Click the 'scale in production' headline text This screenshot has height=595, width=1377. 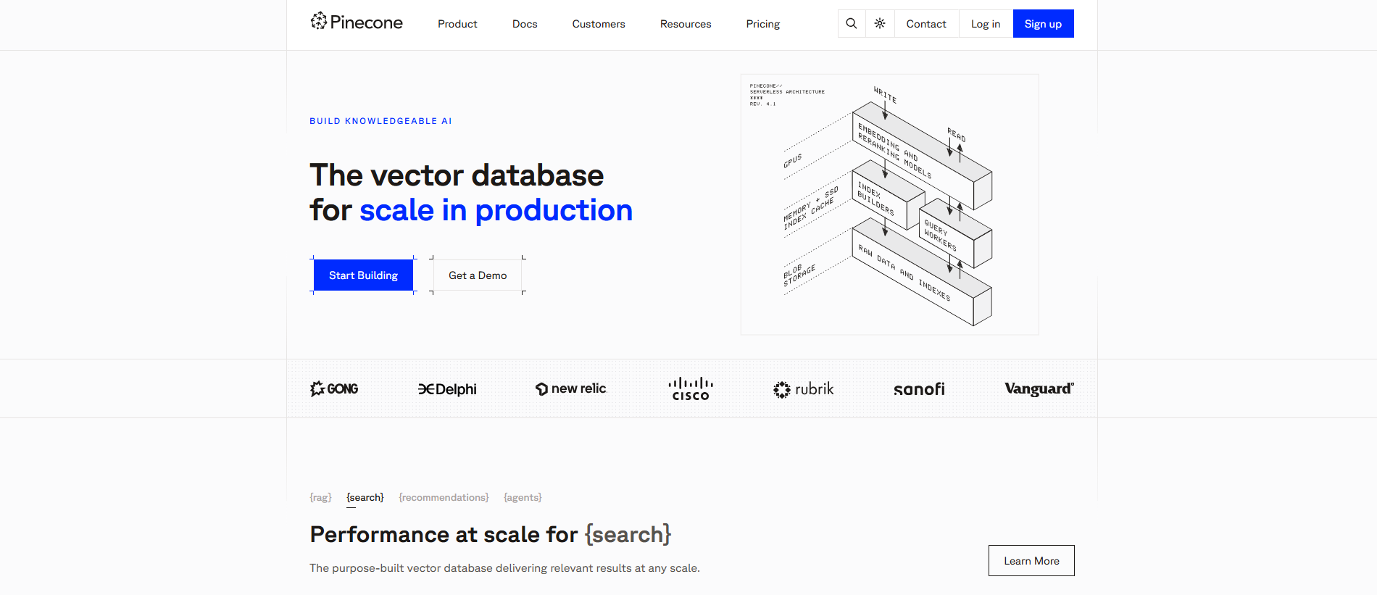tap(496, 210)
